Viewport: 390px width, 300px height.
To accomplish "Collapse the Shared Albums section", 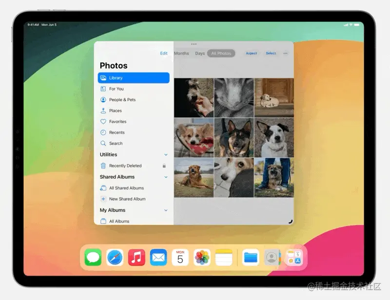I will [166, 177].
